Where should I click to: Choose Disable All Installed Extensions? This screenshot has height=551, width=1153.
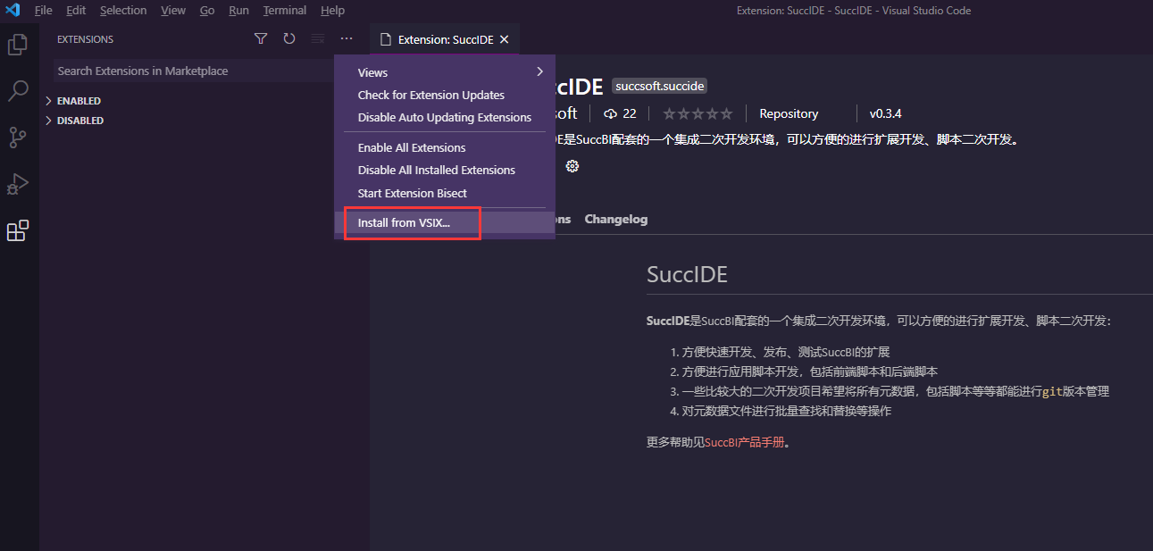pos(445,170)
